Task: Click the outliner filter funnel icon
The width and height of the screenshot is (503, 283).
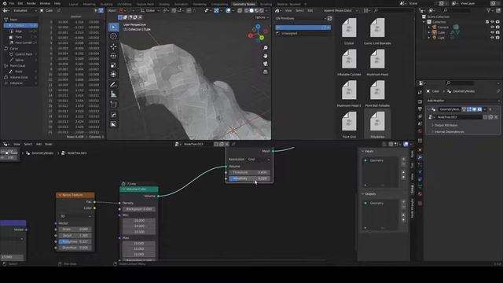Action: [488, 10]
